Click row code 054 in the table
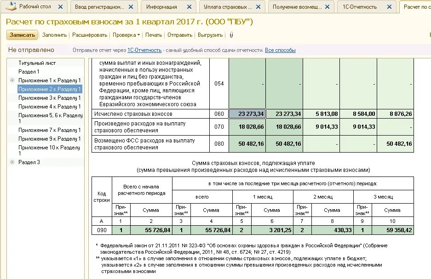 tap(219, 84)
